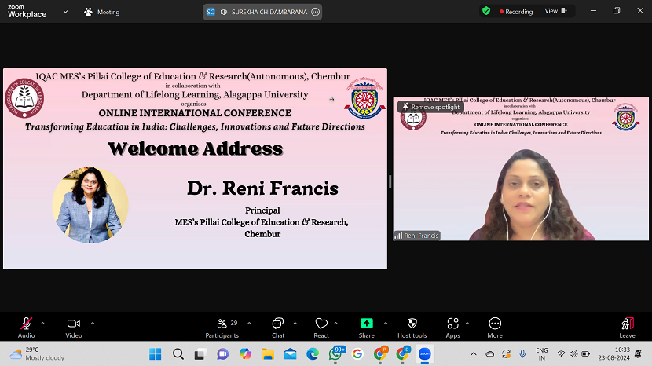Open Copilot from taskbar
Screen dimensions: 652x366
pos(245,354)
